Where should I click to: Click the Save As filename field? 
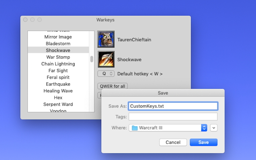[x=173, y=106]
